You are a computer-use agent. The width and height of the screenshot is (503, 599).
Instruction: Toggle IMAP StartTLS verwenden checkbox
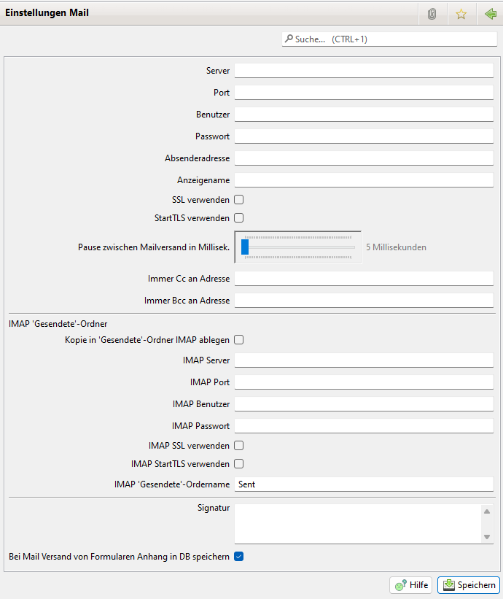pyautogui.click(x=238, y=463)
